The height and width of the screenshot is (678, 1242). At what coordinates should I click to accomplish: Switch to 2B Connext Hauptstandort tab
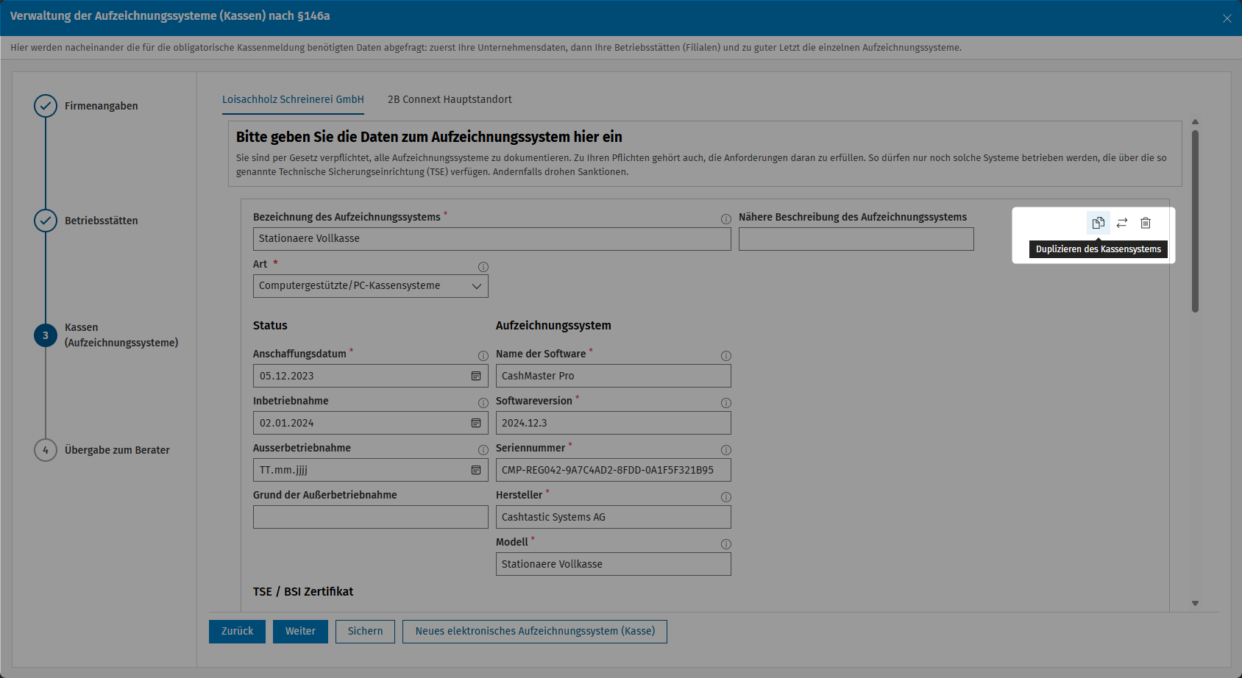tap(450, 99)
